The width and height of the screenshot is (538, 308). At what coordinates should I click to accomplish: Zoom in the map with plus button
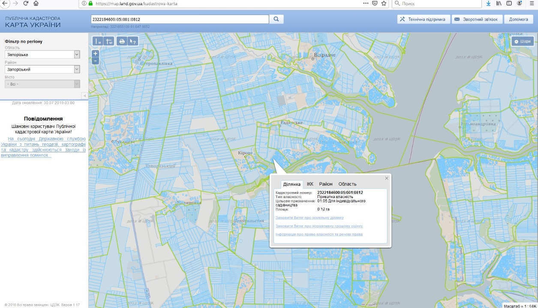(x=96, y=54)
